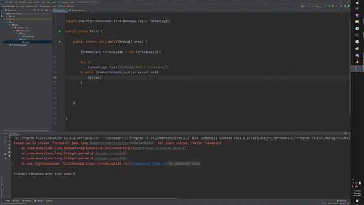Open the Problems tool window button

(27, 200)
